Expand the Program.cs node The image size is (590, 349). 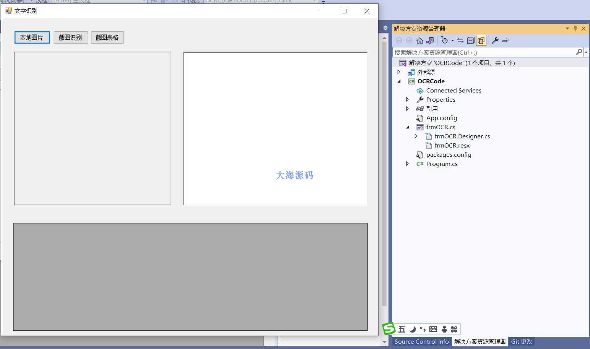(x=407, y=164)
